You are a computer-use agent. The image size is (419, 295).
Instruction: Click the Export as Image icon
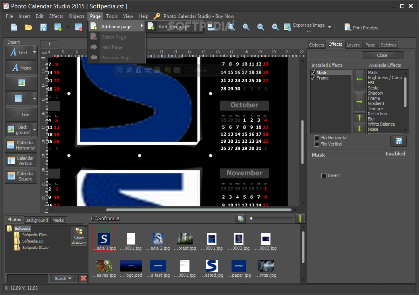point(287,27)
